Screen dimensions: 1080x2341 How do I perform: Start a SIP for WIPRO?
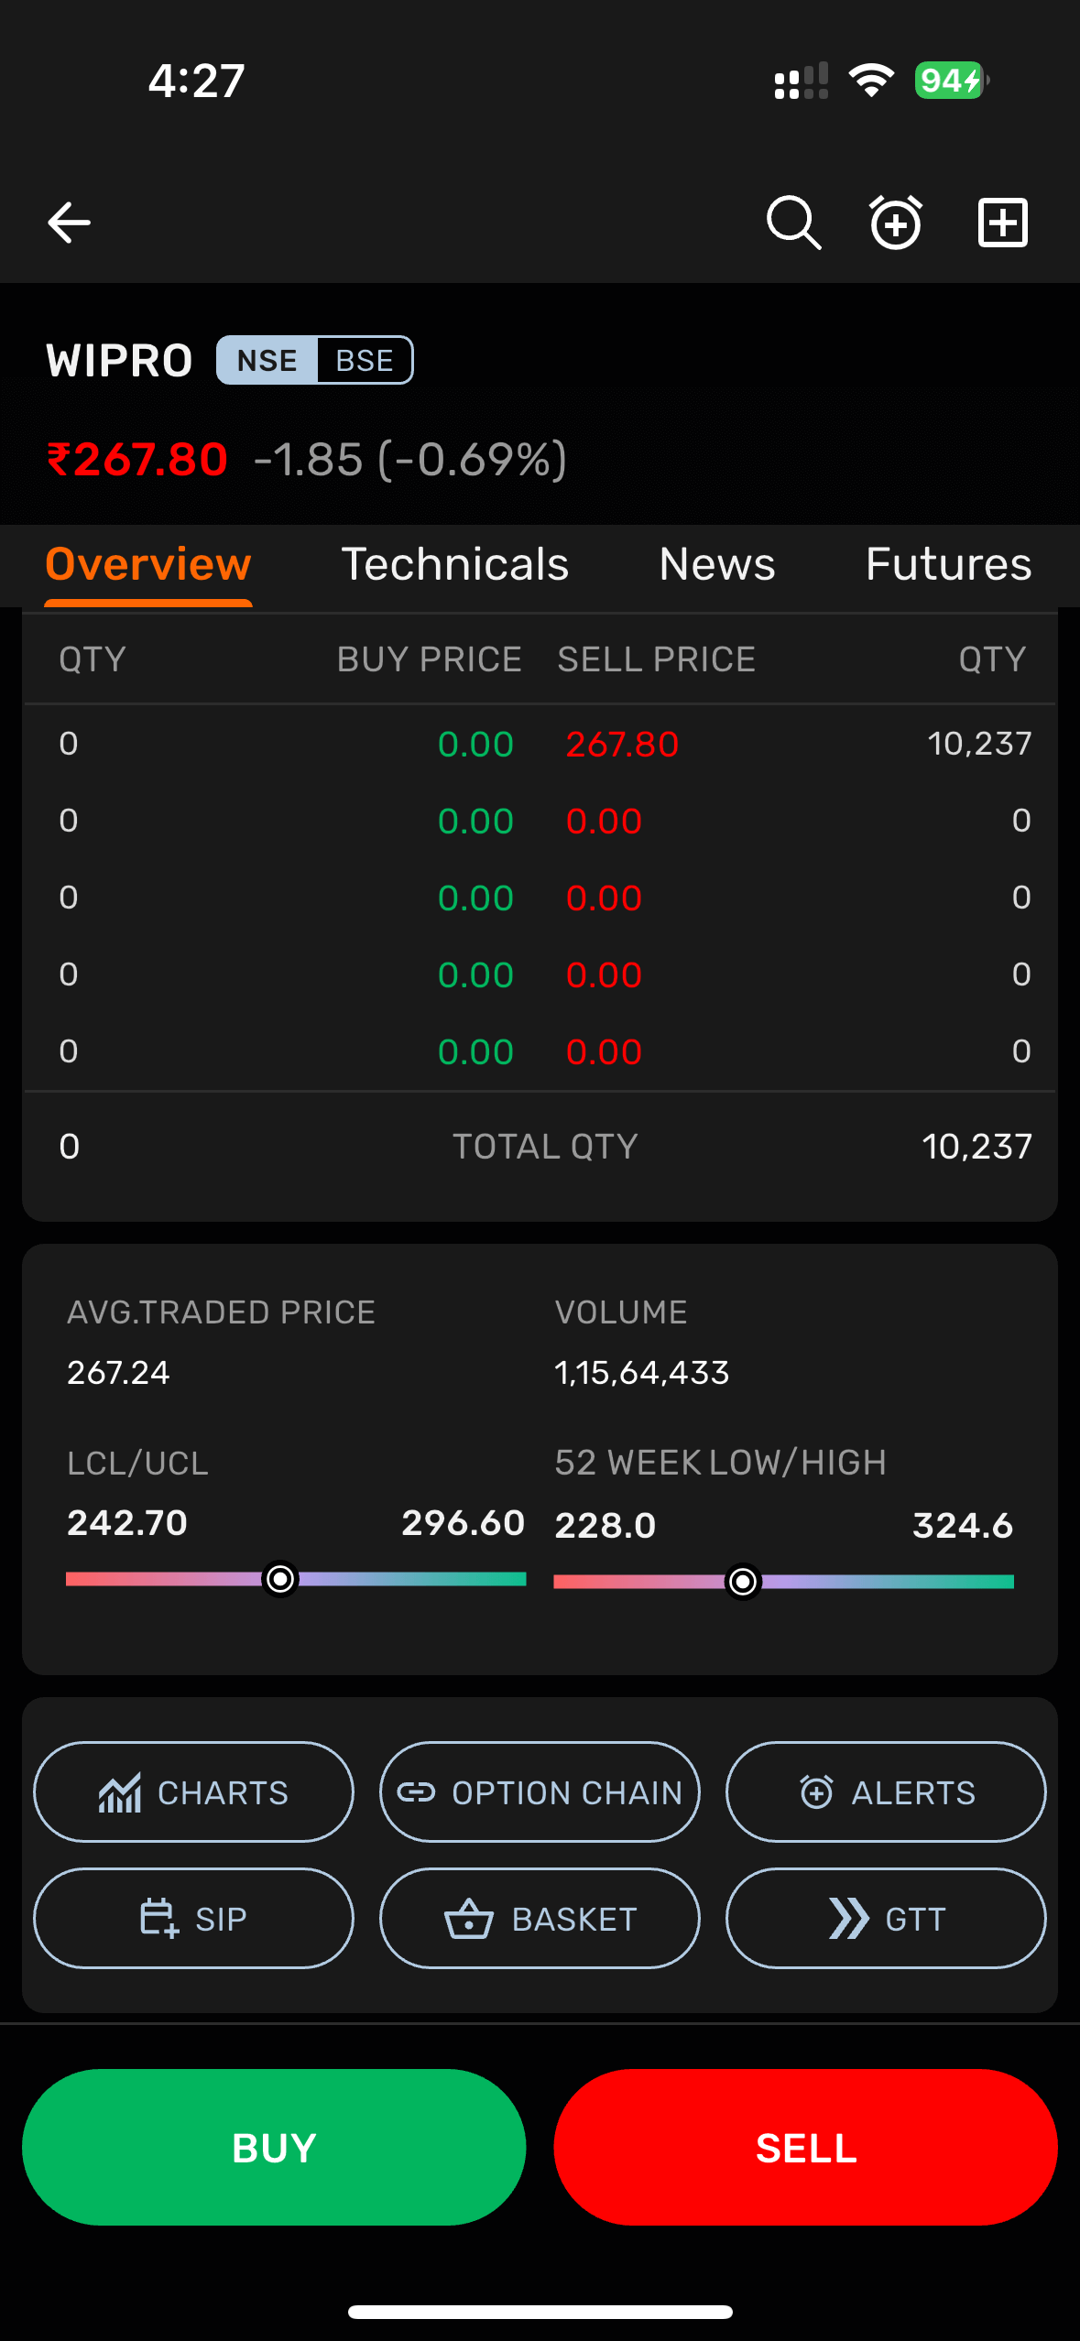coord(193,1918)
